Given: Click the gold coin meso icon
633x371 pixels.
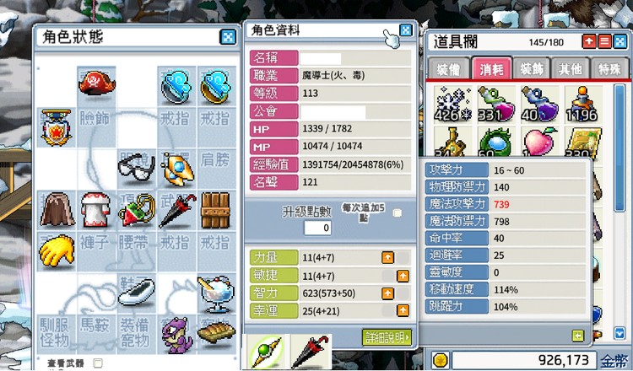Looking at the screenshot, I should point(440,360).
